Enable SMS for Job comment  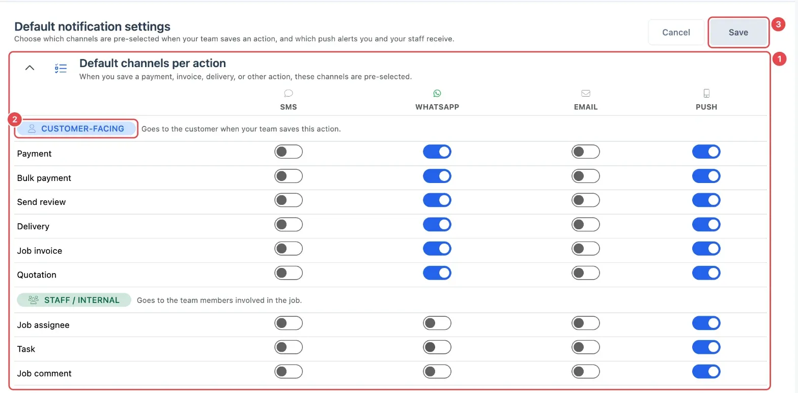click(289, 371)
